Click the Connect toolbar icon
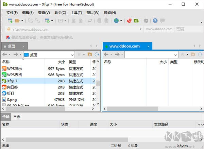The height and width of the screenshot is (149, 204). (30, 21)
